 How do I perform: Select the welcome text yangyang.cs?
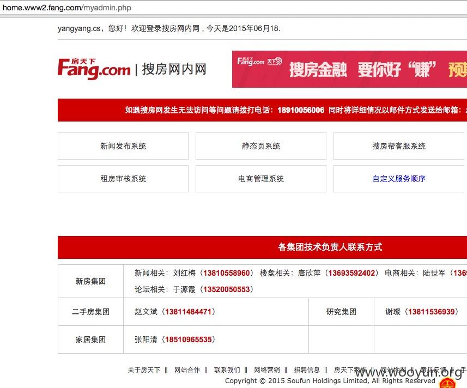[x=79, y=28]
